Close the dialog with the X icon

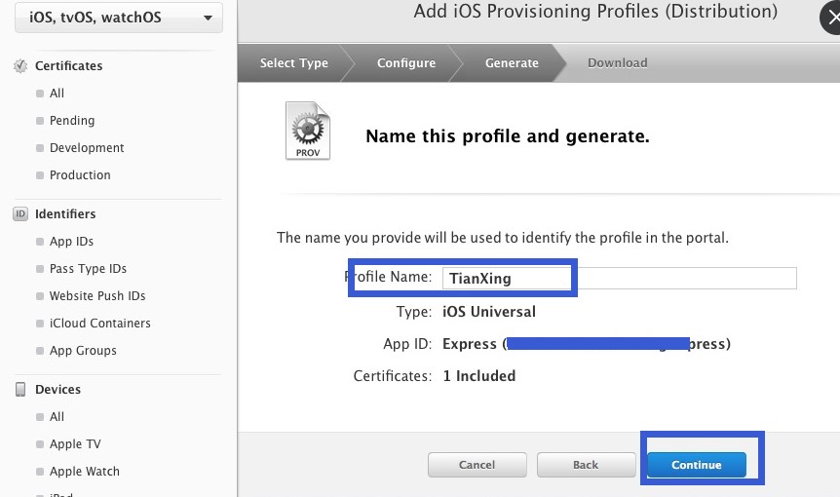(x=827, y=17)
